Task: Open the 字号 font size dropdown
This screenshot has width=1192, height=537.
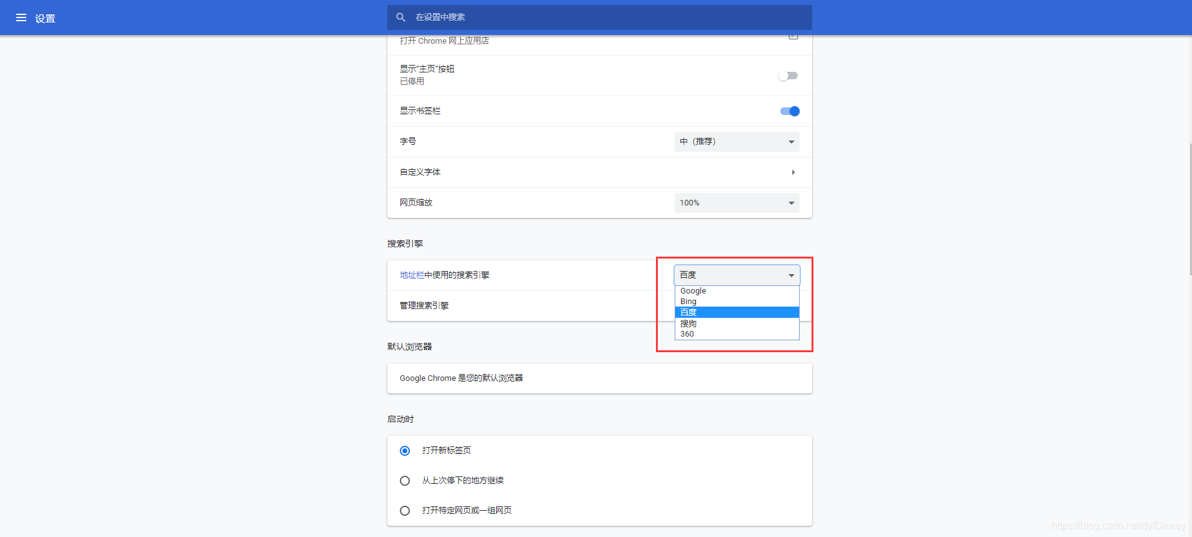Action: [737, 142]
